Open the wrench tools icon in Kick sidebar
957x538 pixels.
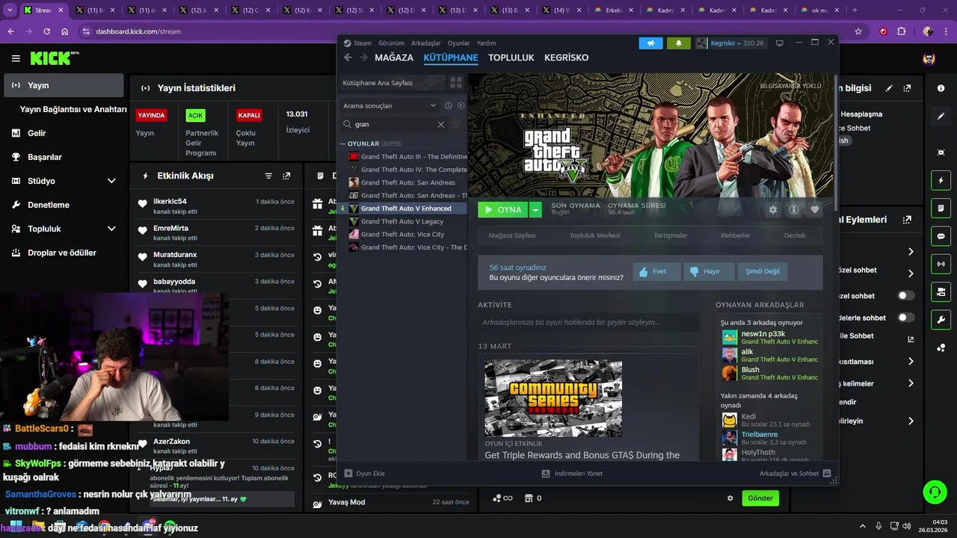pyautogui.click(x=941, y=320)
